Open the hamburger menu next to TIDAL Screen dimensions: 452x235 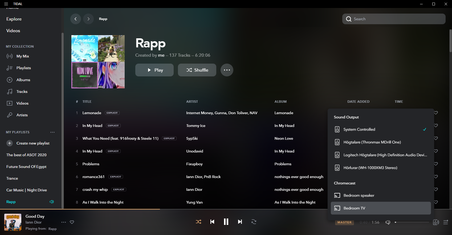(6, 4)
